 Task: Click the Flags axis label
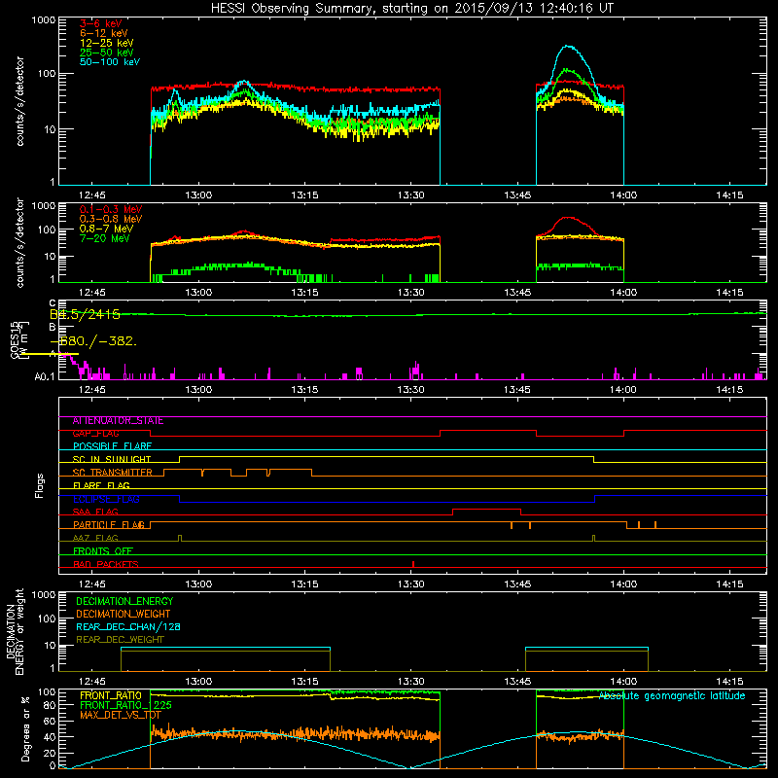(x=39, y=485)
